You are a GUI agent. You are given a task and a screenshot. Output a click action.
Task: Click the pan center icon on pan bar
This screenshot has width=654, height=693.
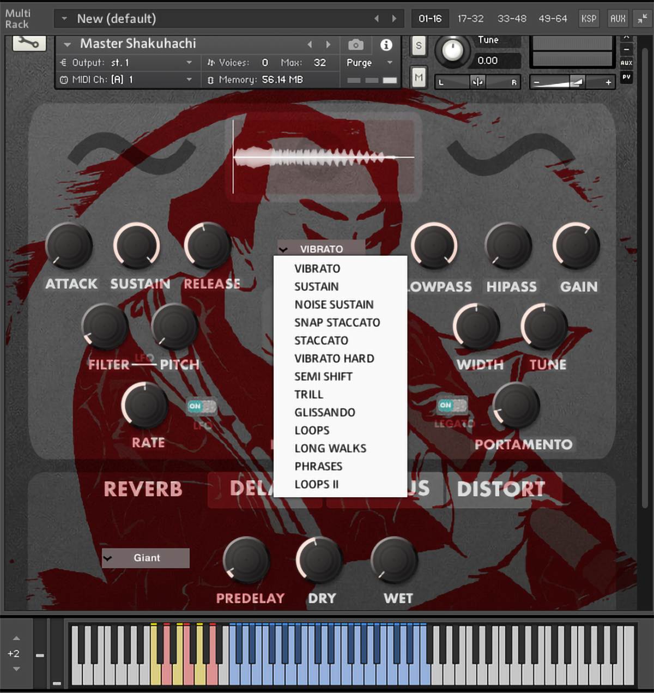477,82
